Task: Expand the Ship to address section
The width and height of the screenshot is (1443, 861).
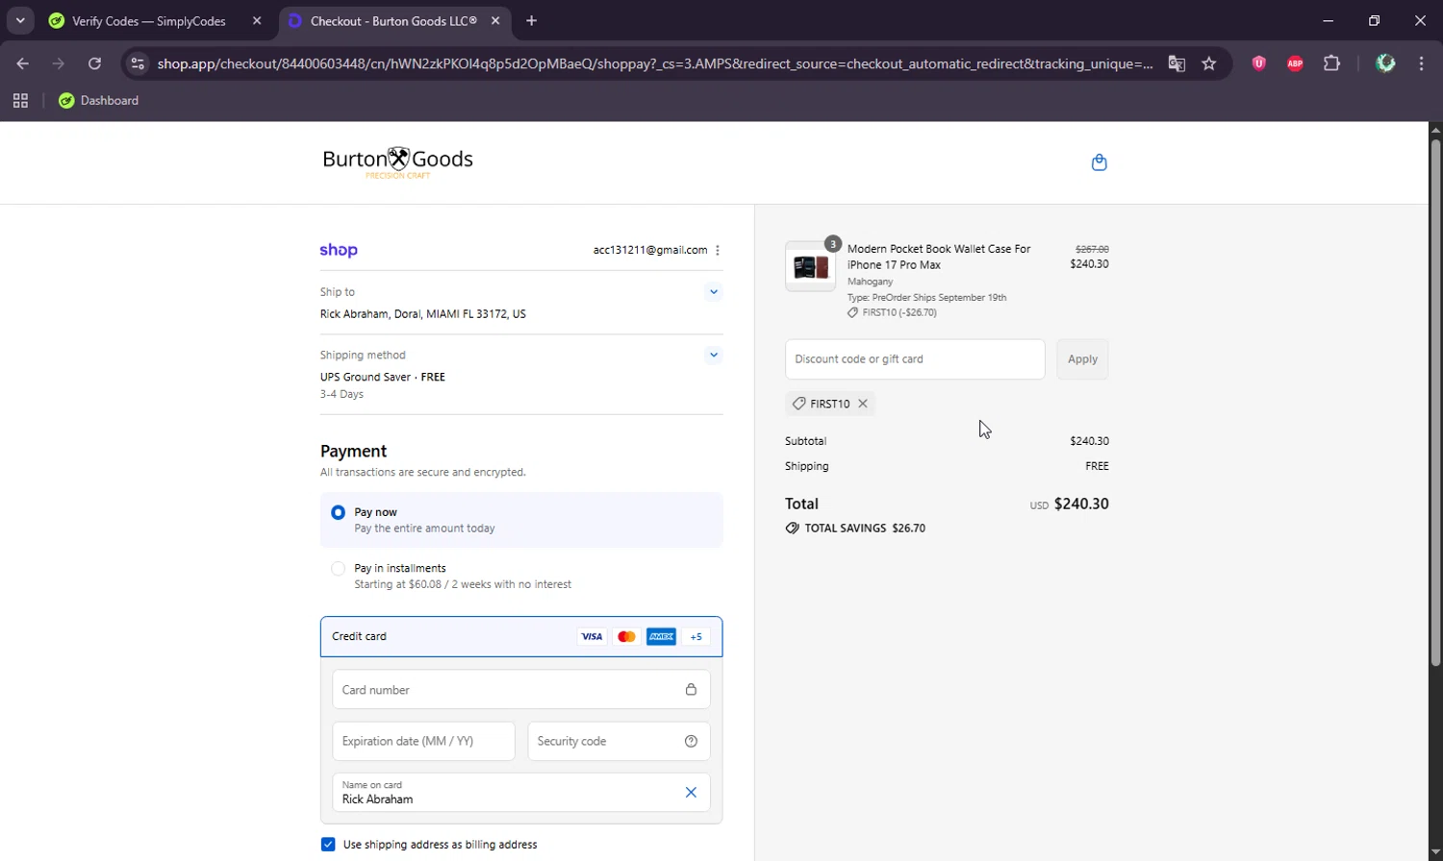Action: coord(713,291)
